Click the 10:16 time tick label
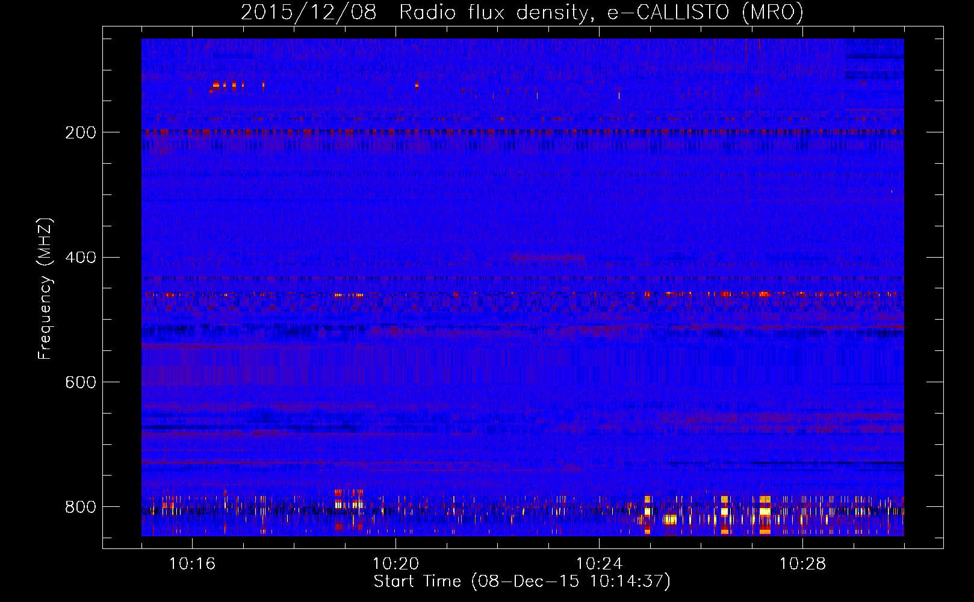Screen dimensions: 974x602 click(x=192, y=563)
